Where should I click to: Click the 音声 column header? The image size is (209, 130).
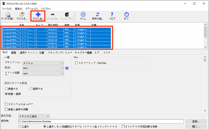pyautogui.click(x=82, y=25)
